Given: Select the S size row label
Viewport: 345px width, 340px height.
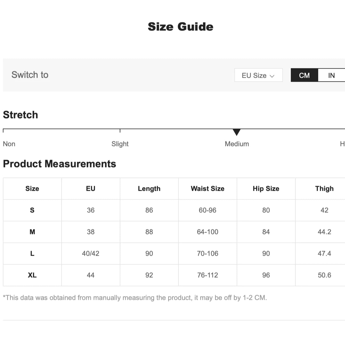Looking at the screenshot, I should point(32,210).
